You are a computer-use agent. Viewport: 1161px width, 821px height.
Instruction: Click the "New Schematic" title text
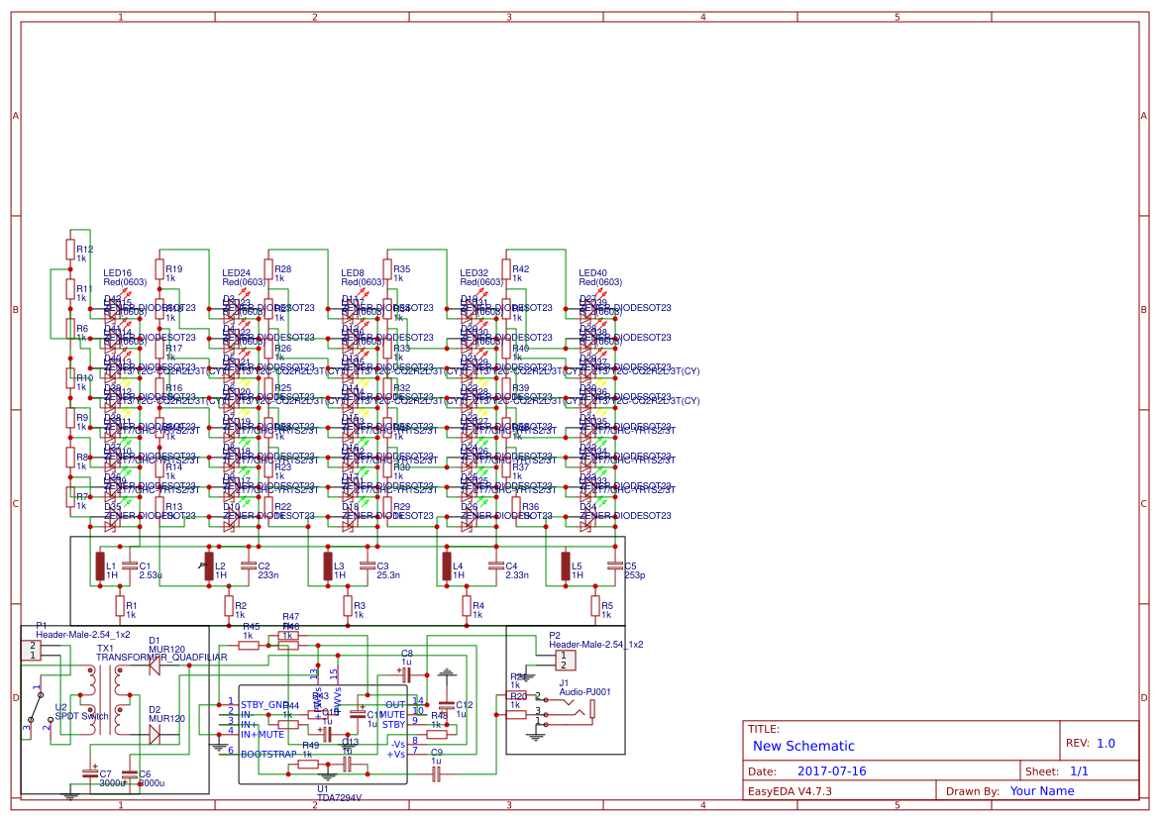803,746
